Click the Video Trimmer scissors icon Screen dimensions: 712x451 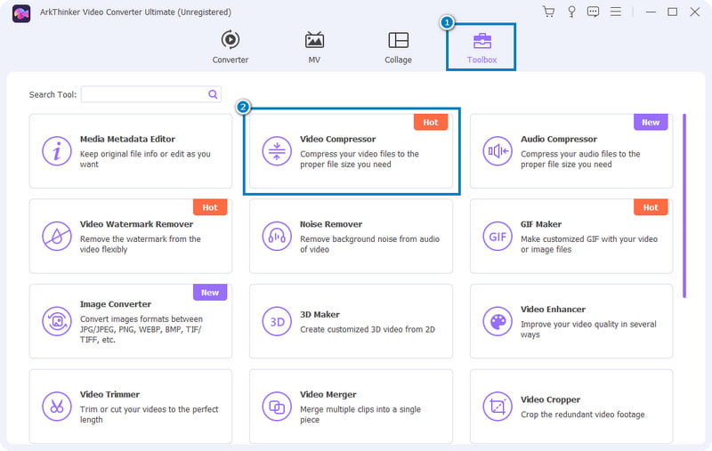click(x=57, y=407)
